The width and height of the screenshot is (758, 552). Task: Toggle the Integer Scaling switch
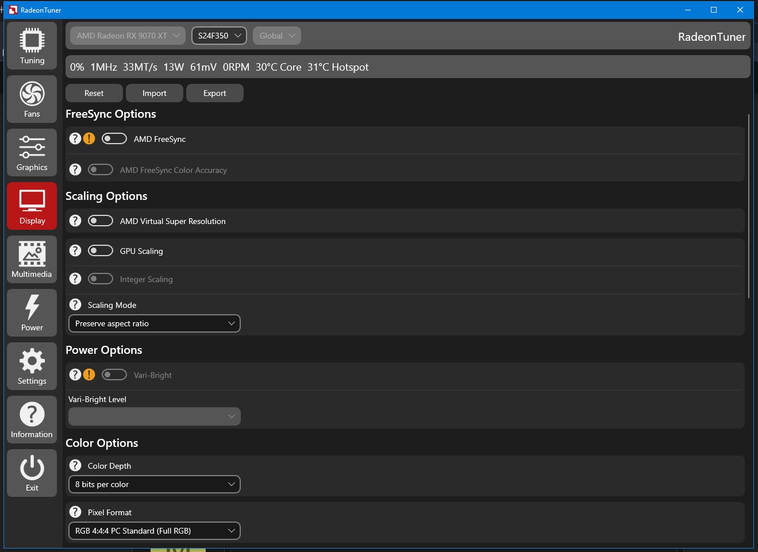(x=101, y=279)
